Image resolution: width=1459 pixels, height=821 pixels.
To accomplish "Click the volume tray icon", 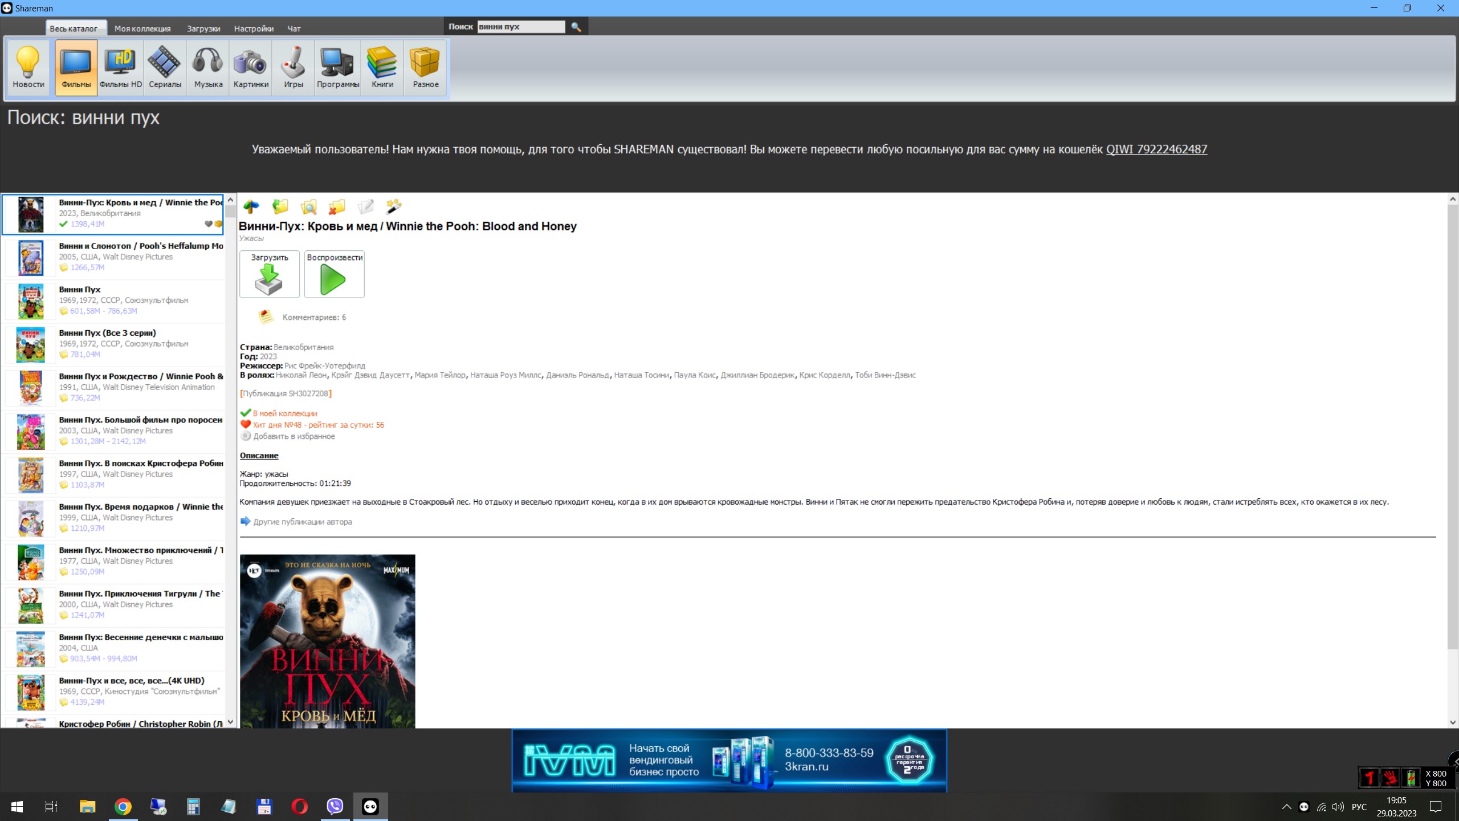I will pyautogui.click(x=1338, y=807).
